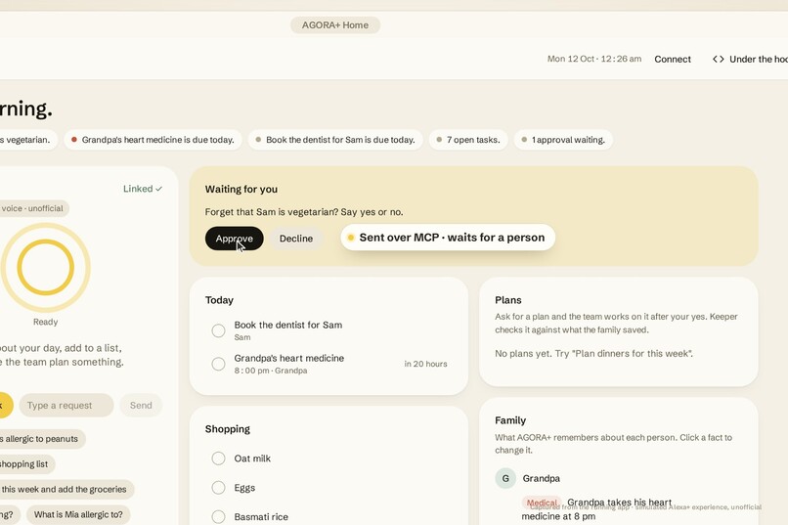Open Book the dentist for Sam chip
The width and height of the screenshot is (788, 525).
pyautogui.click(x=335, y=140)
